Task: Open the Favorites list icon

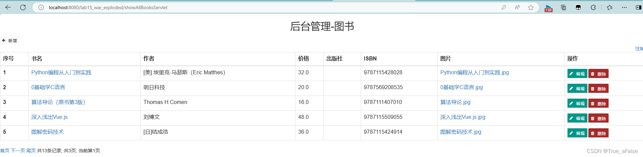Action: (610, 7)
